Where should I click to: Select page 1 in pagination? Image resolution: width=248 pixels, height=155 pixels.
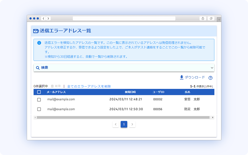(x=124, y=124)
